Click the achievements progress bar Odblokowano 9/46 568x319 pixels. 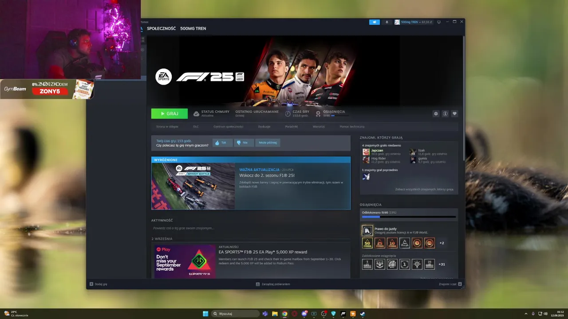[x=409, y=217]
